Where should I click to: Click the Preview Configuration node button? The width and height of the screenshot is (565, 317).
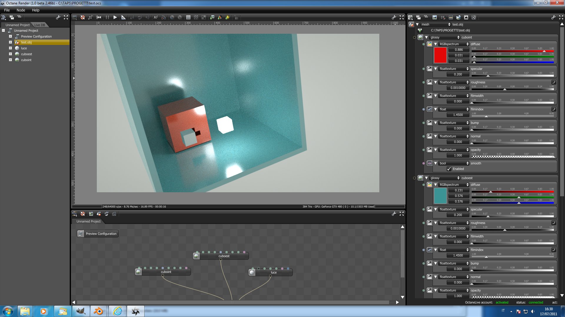point(98,234)
